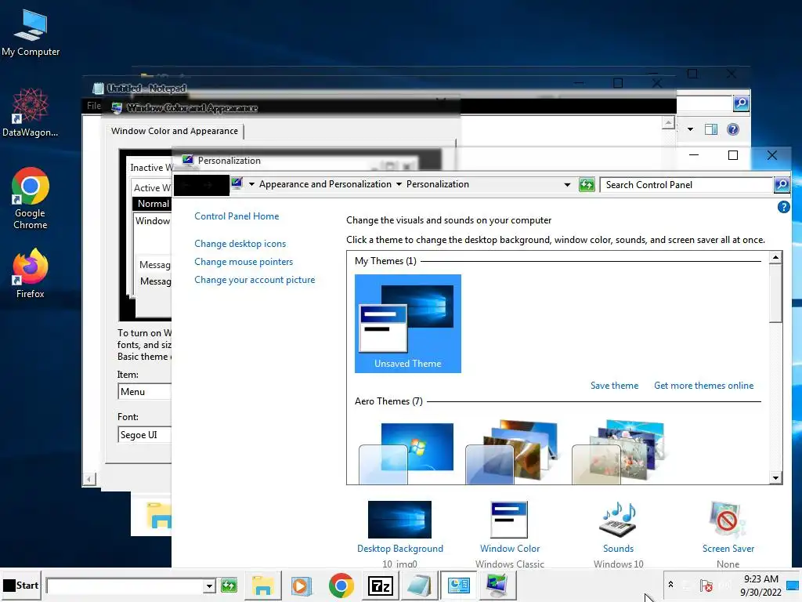Click the back window's search magnifier button
Screen dimensions: 802x602
coord(741,103)
